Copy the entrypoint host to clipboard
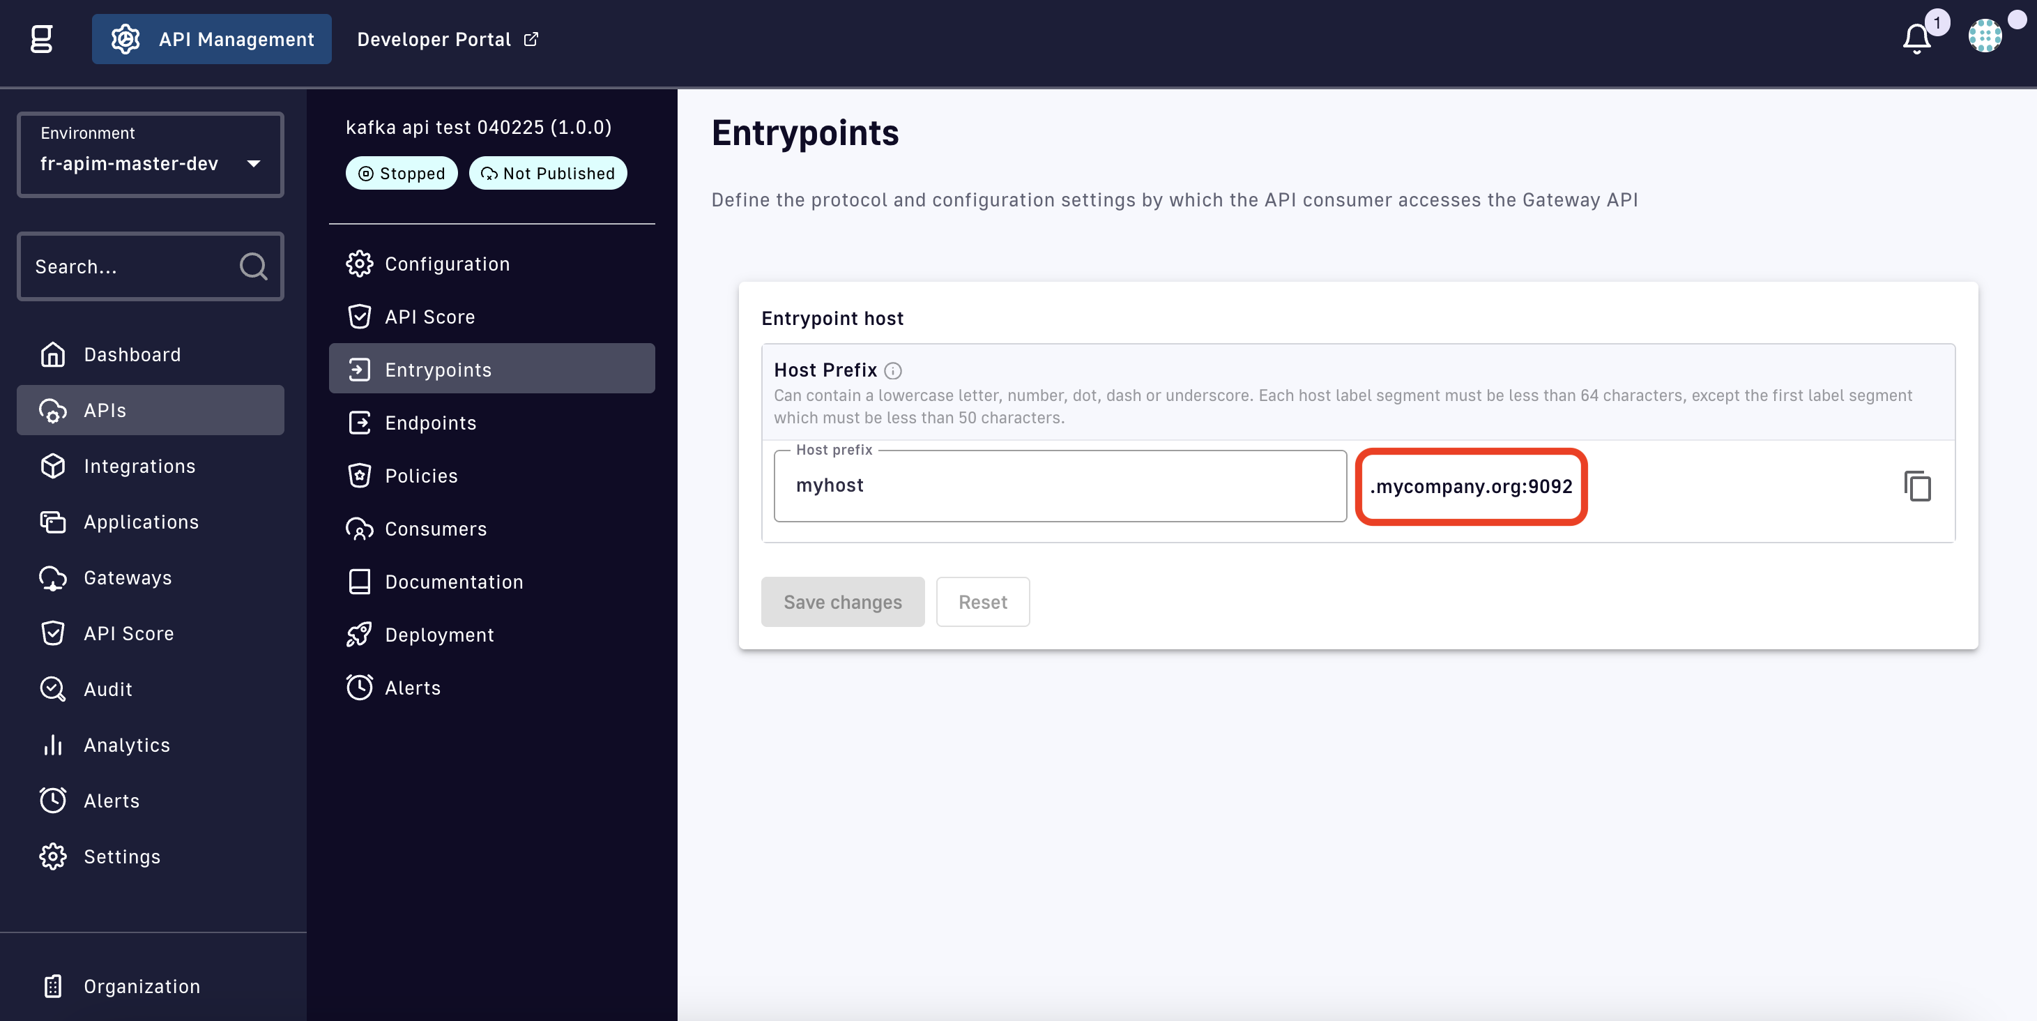This screenshot has height=1021, width=2037. click(1917, 485)
